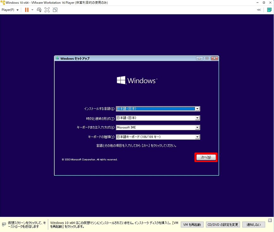Click the © 2020 Microsoft Corporation copyright text

(x=90, y=160)
